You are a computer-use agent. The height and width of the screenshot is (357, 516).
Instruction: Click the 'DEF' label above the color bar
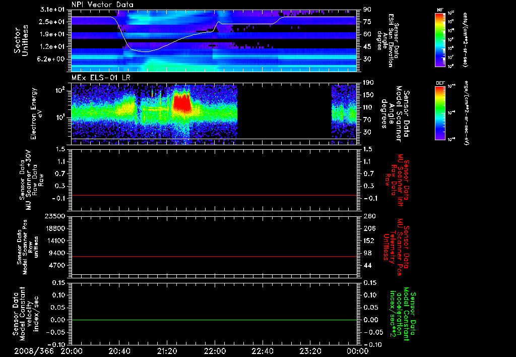(440, 83)
